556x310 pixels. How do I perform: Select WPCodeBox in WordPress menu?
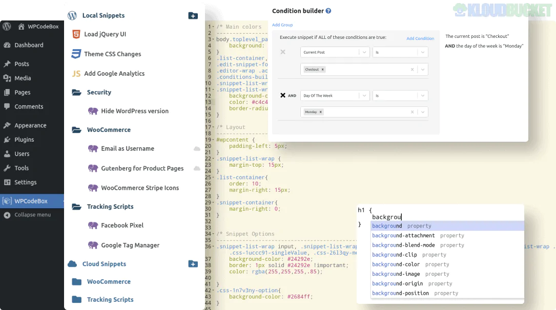[x=32, y=201]
